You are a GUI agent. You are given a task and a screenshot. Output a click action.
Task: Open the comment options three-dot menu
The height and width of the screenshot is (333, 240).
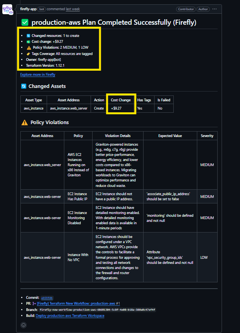coord(215,9)
